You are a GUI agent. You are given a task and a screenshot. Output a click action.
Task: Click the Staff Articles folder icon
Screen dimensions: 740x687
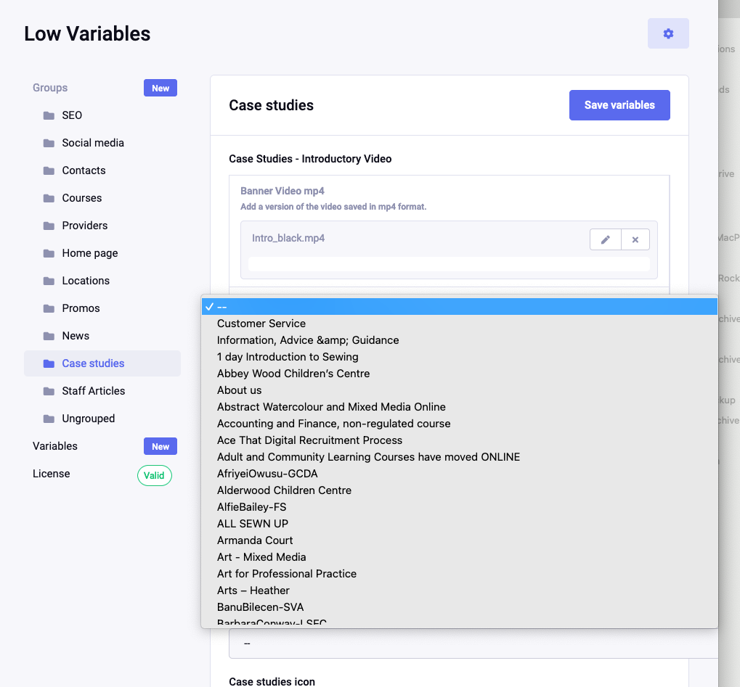[49, 391]
